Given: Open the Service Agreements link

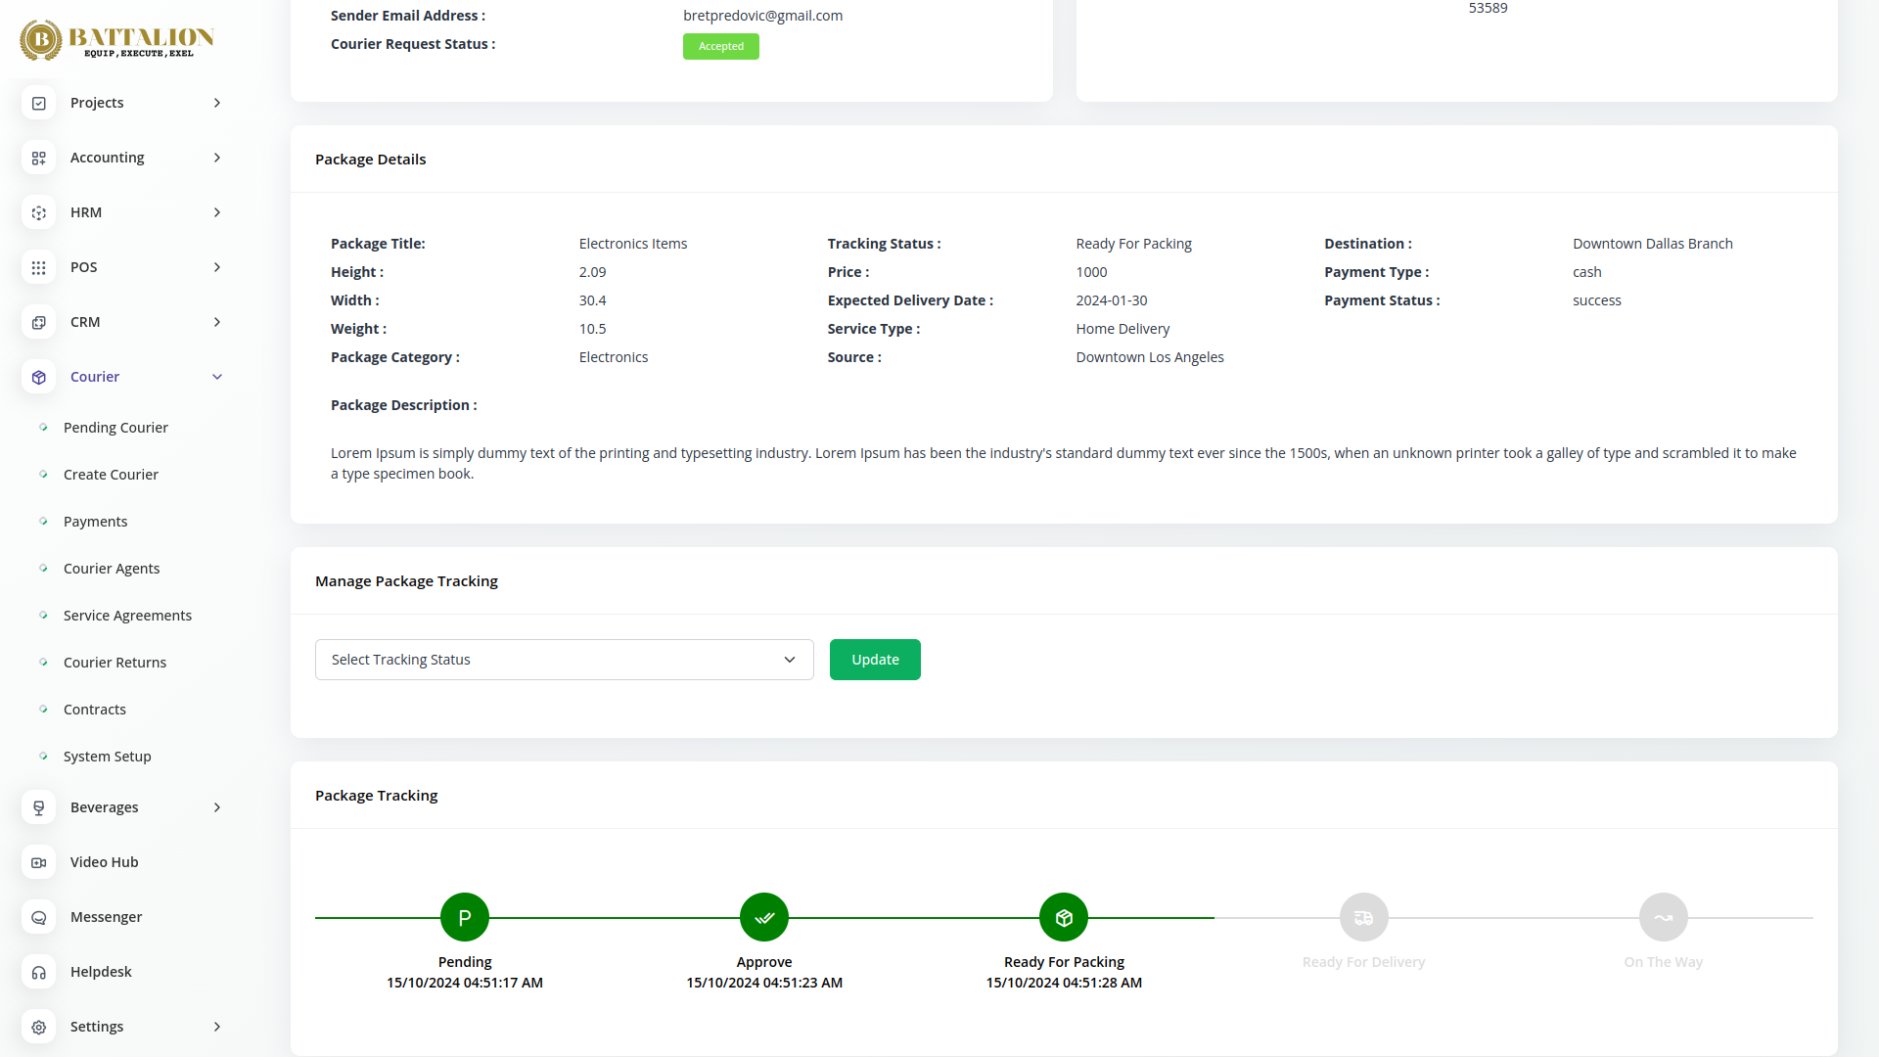Looking at the screenshot, I should coord(127,616).
